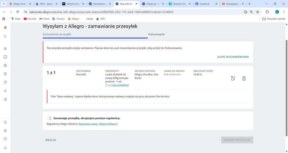Open dashboard grid icon in sidebar
Image resolution: width=288 pixels, height=153 pixels.
pos(5,49)
